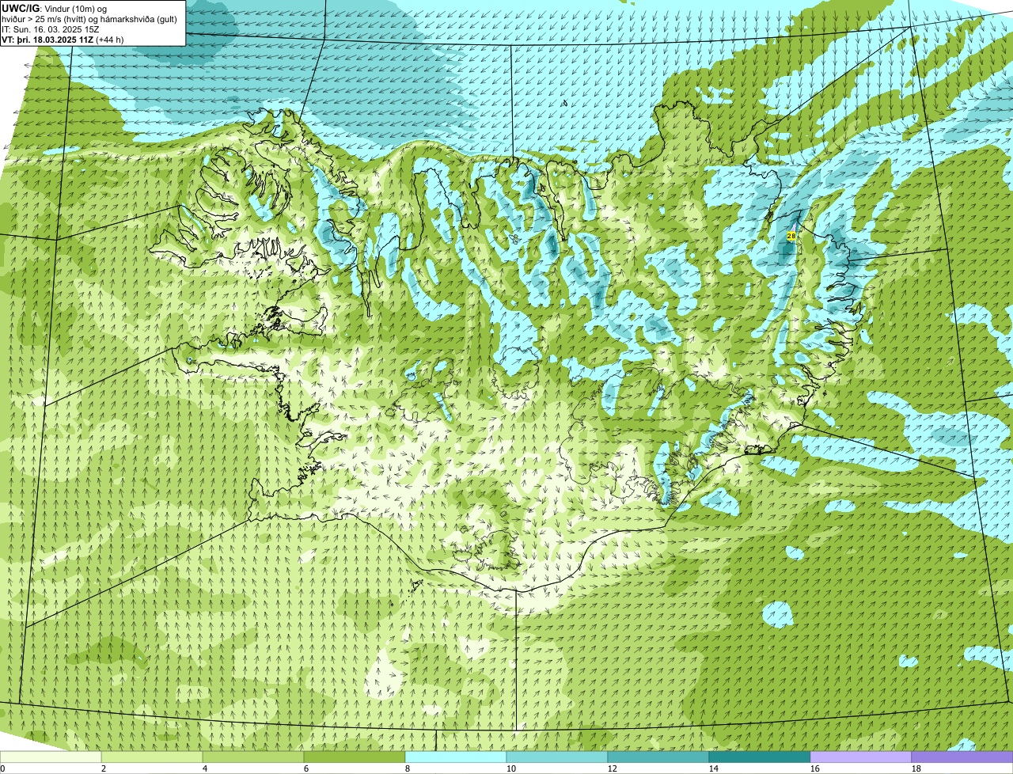Screen dimensions: 1013x774
Task: Click the legend tick label '8'
Action: click(407, 768)
